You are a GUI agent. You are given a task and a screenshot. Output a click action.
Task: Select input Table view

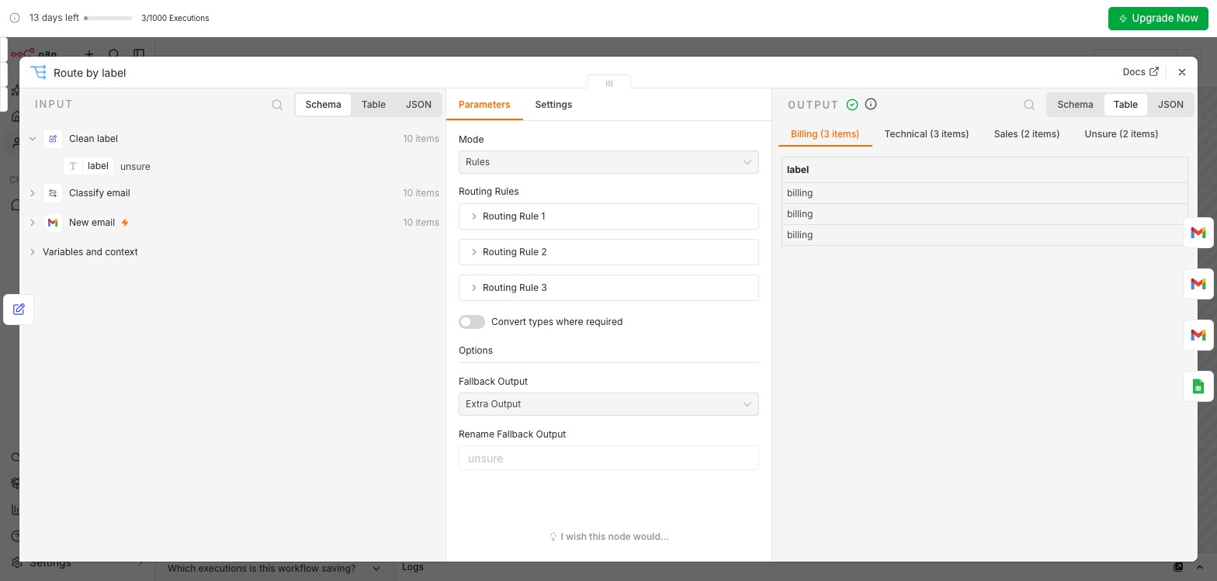pyautogui.click(x=373, y=105)
